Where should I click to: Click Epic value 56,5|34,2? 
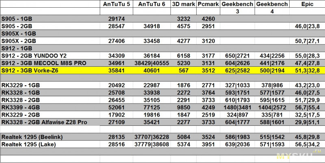pos(307,144)
